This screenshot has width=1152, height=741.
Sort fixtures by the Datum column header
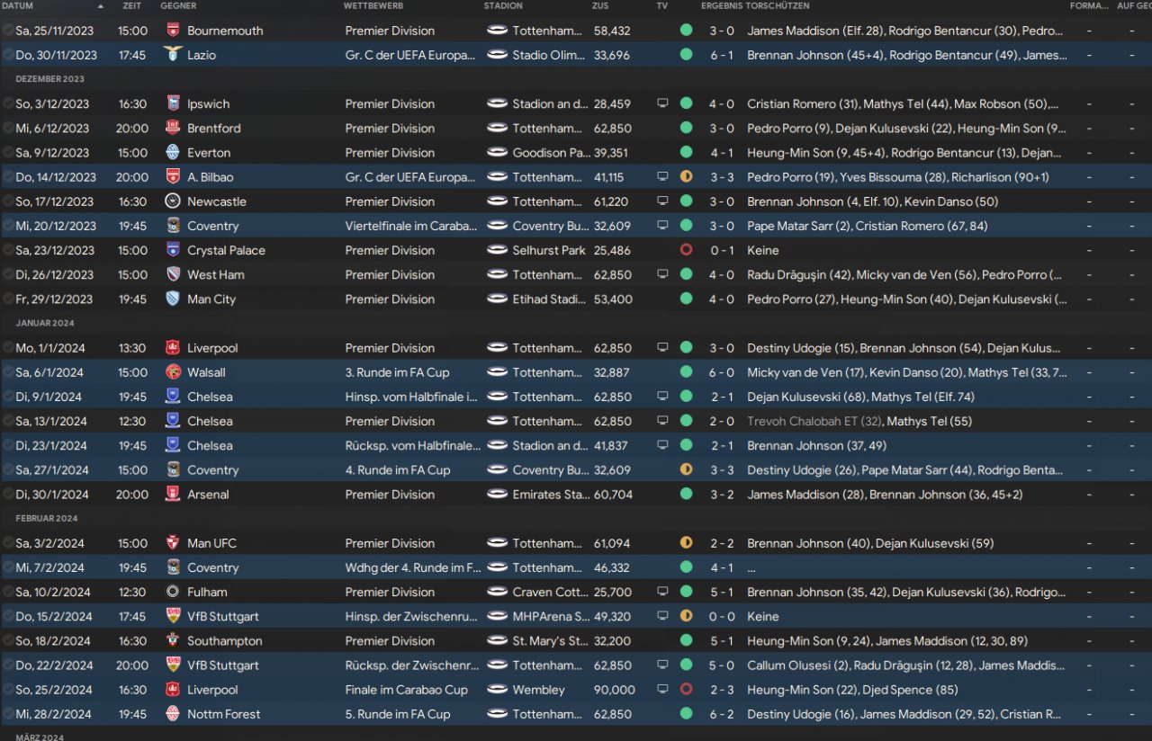(18, 6)
